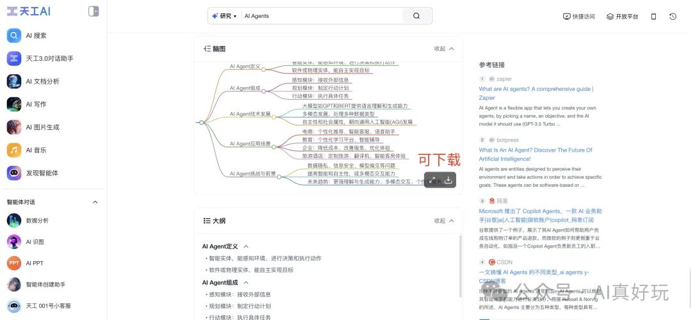The image size is (691, 320).
Task: Click outline item 软件或物理实体，能自主实现目标
Action: pyautogui.click(x=251, y=269)
